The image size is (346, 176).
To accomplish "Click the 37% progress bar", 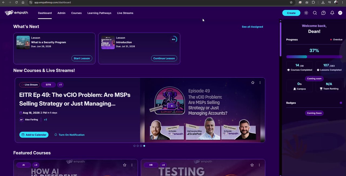I will 314,57.
